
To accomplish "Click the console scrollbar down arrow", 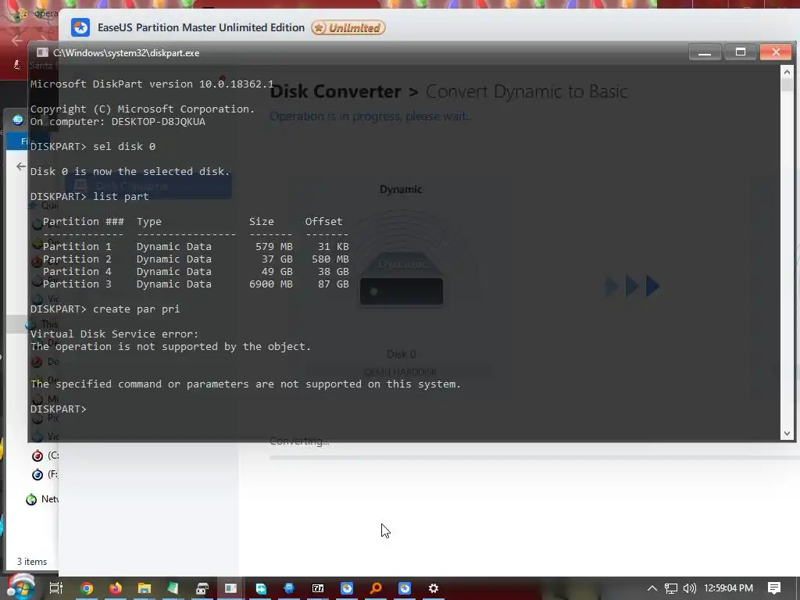I will pos(787,434).
